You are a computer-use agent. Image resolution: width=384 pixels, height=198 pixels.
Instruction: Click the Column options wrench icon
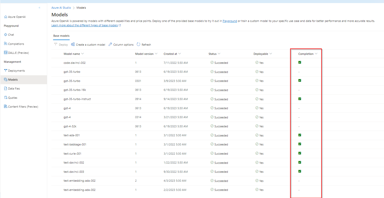click(110, 44)
